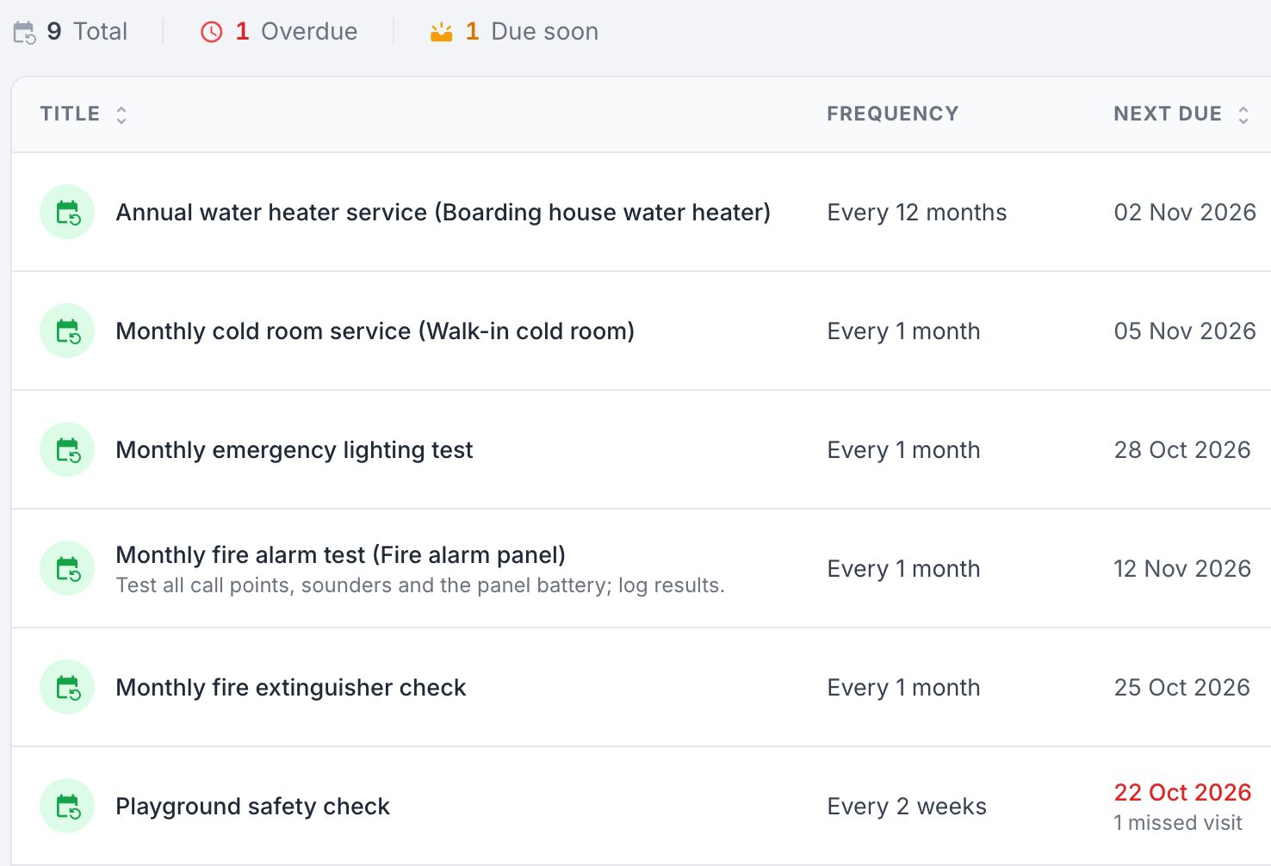Image resolution: width=1271 pixels, height=866 pixels.
Task: Click 'Every 1 month' in the emergency lighting row
Action: point(903,449)
